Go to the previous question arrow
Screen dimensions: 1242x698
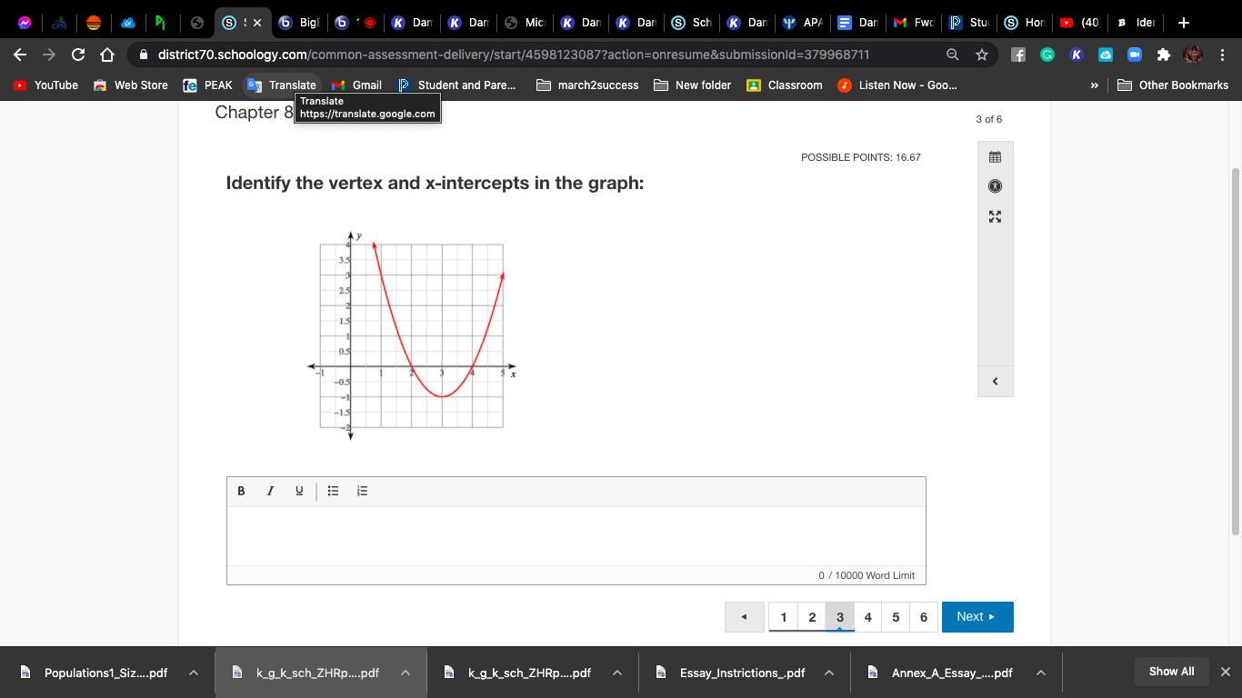click(x=744, y=617)
